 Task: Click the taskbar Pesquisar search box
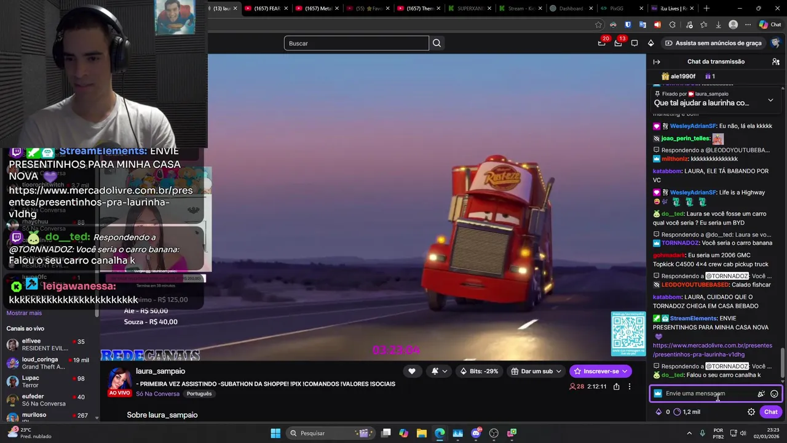pyautogui.click(x=331, y=433)
